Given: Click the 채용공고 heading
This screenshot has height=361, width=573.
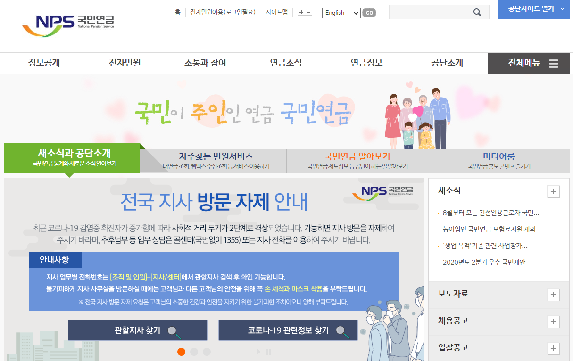Looking at the screenshot, I should tap(453, 321).
